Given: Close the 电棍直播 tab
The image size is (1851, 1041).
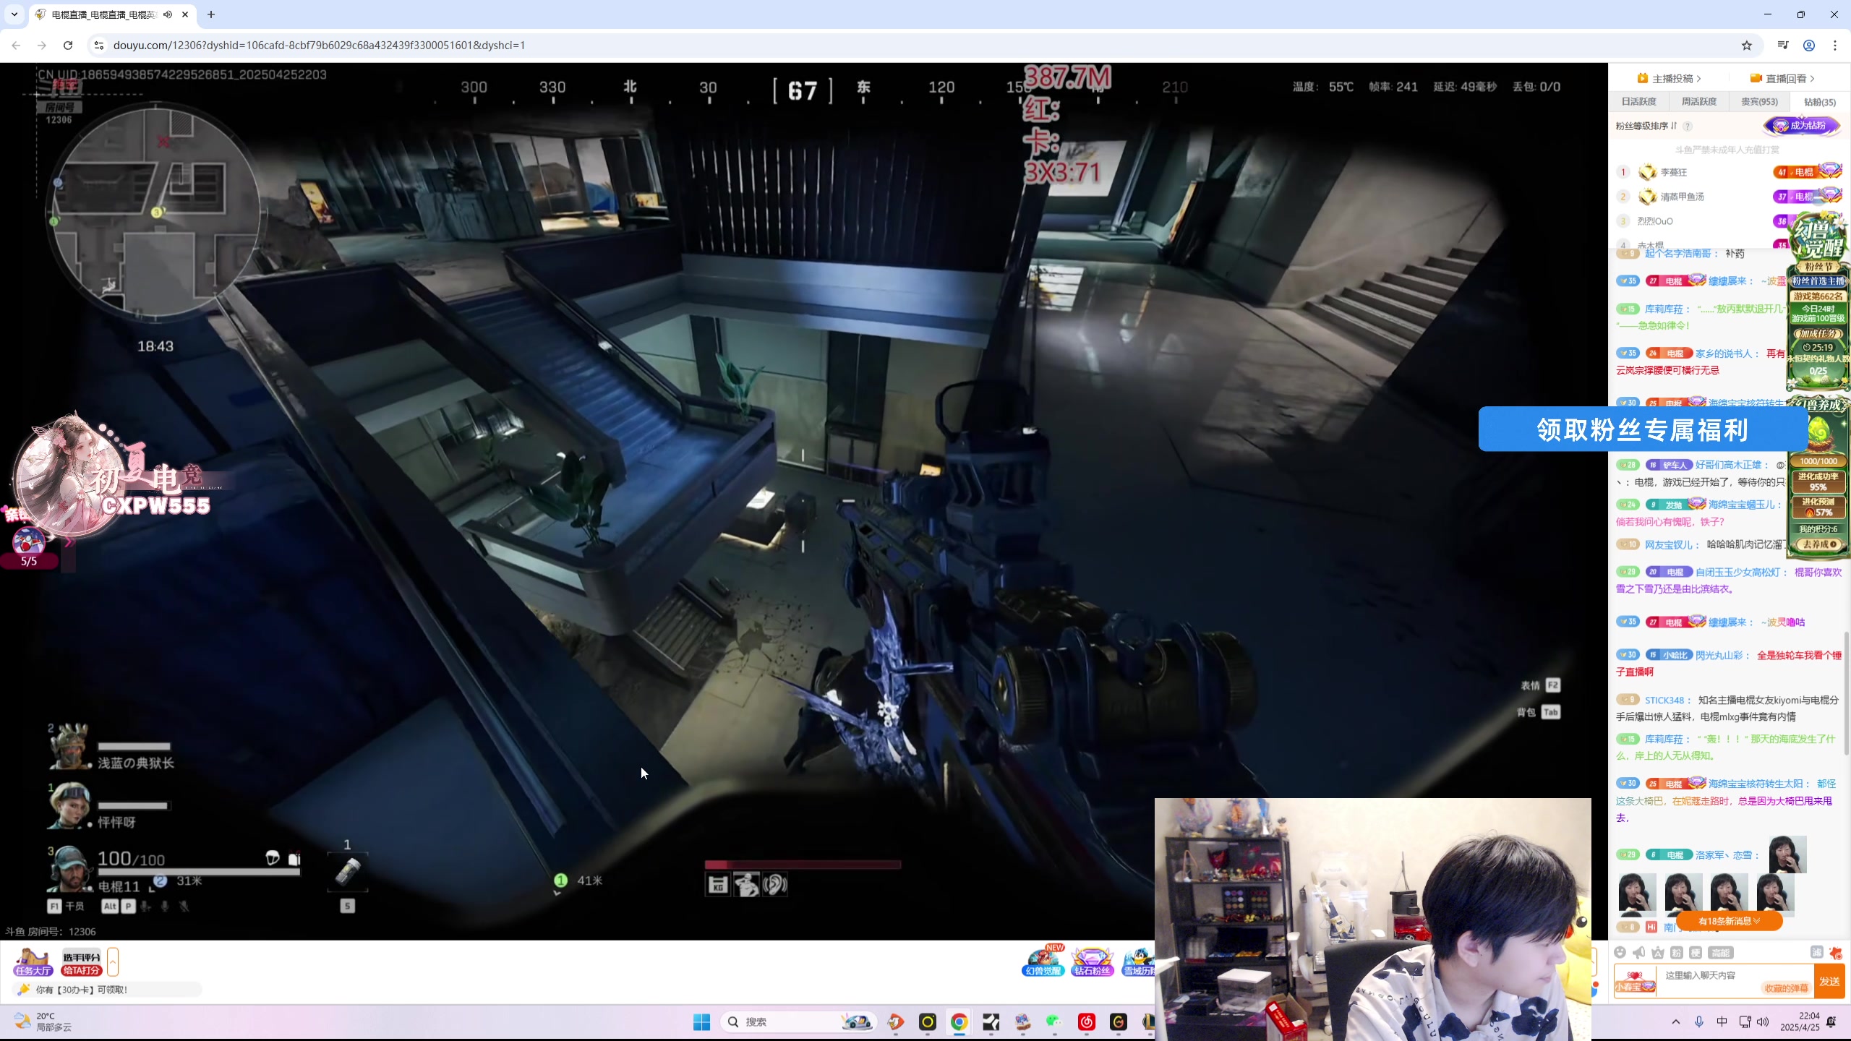Looking at the screenshot, I should point(185,14).
